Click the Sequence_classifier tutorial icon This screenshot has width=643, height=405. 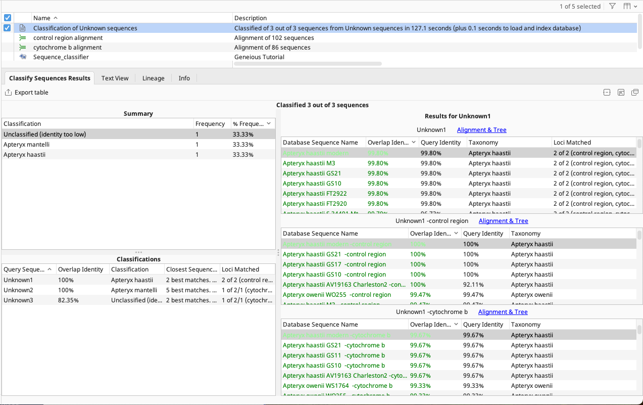pos(22,57)
